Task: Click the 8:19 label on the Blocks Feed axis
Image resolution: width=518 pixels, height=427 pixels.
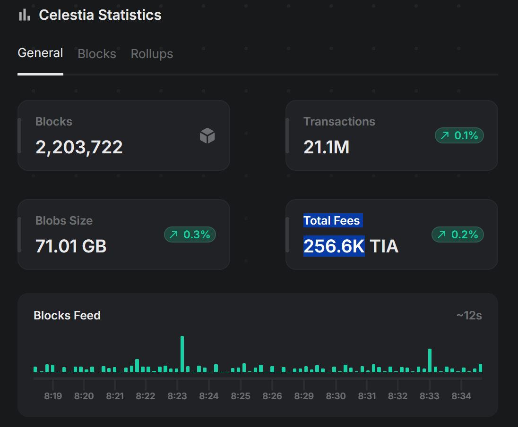Action: click(x=53, y=396)
